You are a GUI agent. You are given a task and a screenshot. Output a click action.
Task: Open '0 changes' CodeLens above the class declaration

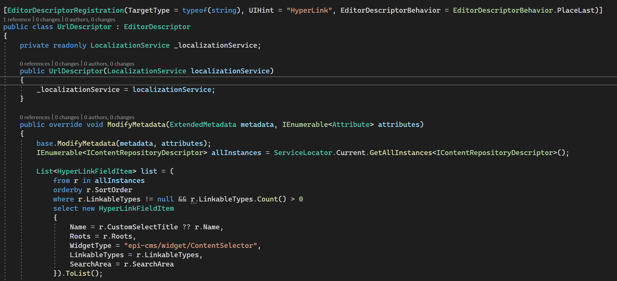tap(48, 19)
